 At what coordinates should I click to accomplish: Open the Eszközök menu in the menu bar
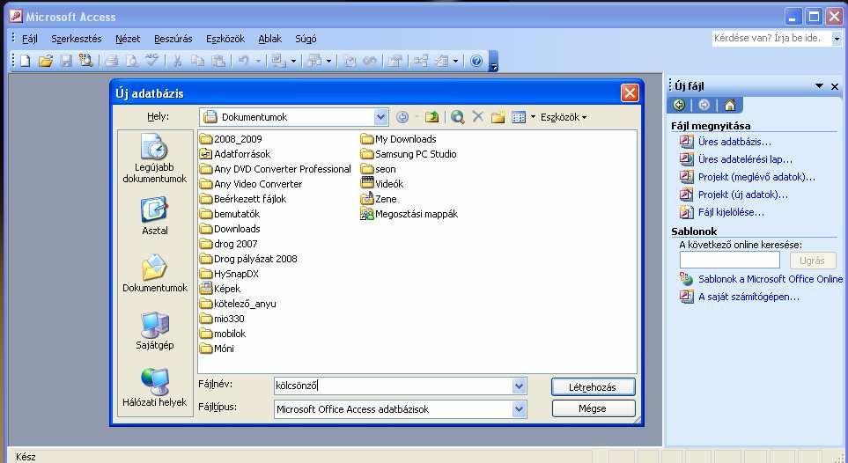(x=225, y=39)
